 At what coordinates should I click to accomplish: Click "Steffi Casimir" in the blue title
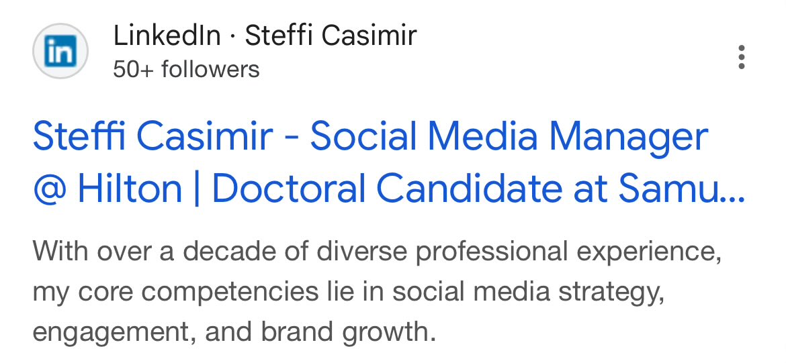(x=153, y=138)
